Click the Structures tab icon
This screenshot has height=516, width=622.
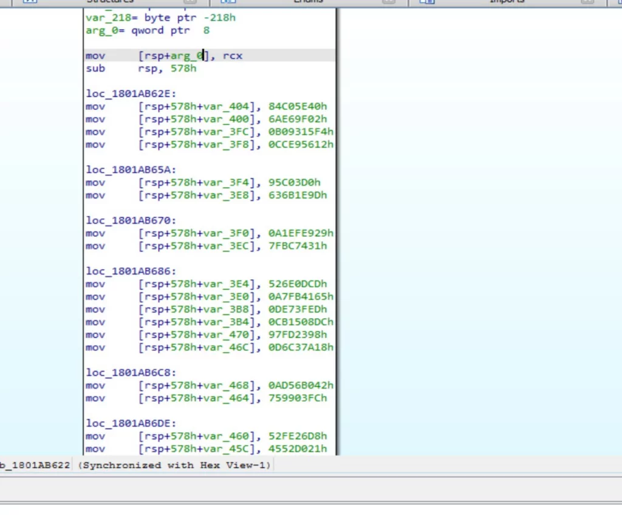pyautogui.click(x=29, y=2)
